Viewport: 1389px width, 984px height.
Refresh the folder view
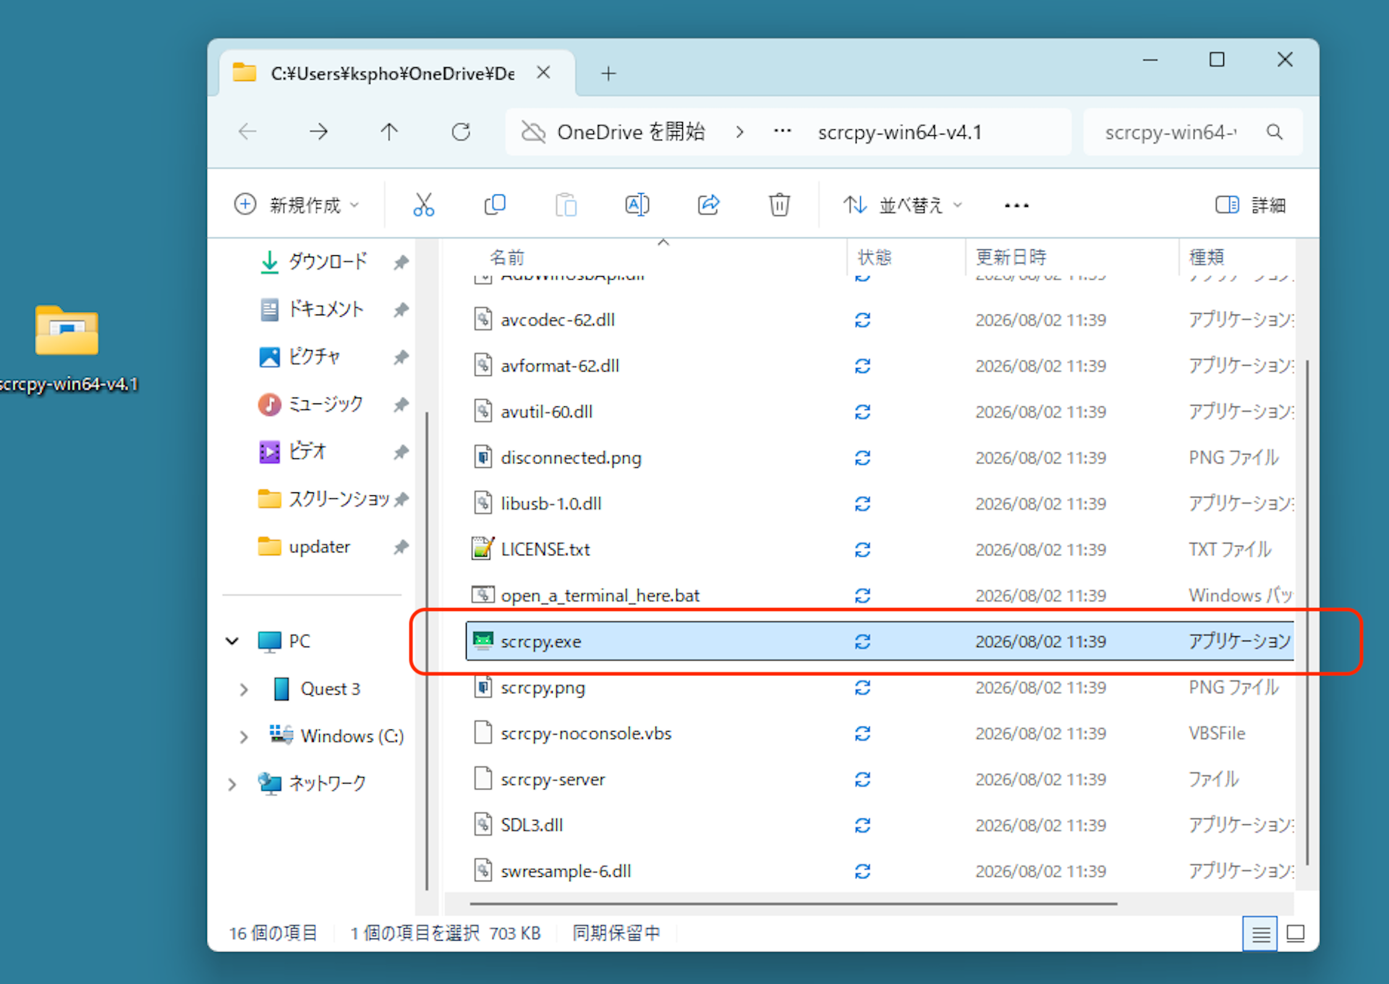461,132
